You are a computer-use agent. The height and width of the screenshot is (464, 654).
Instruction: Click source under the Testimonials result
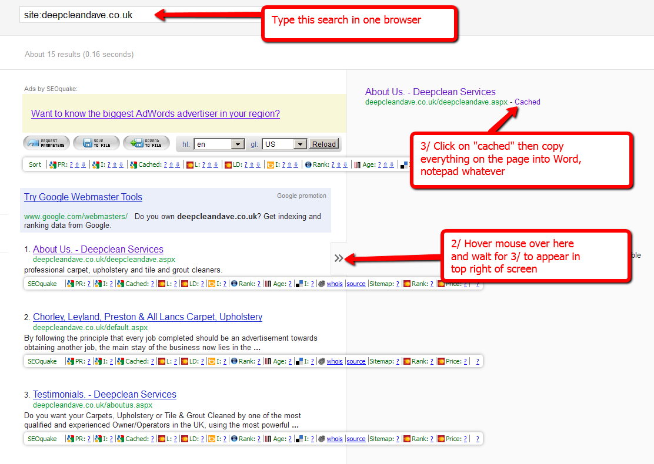point(356,439)
